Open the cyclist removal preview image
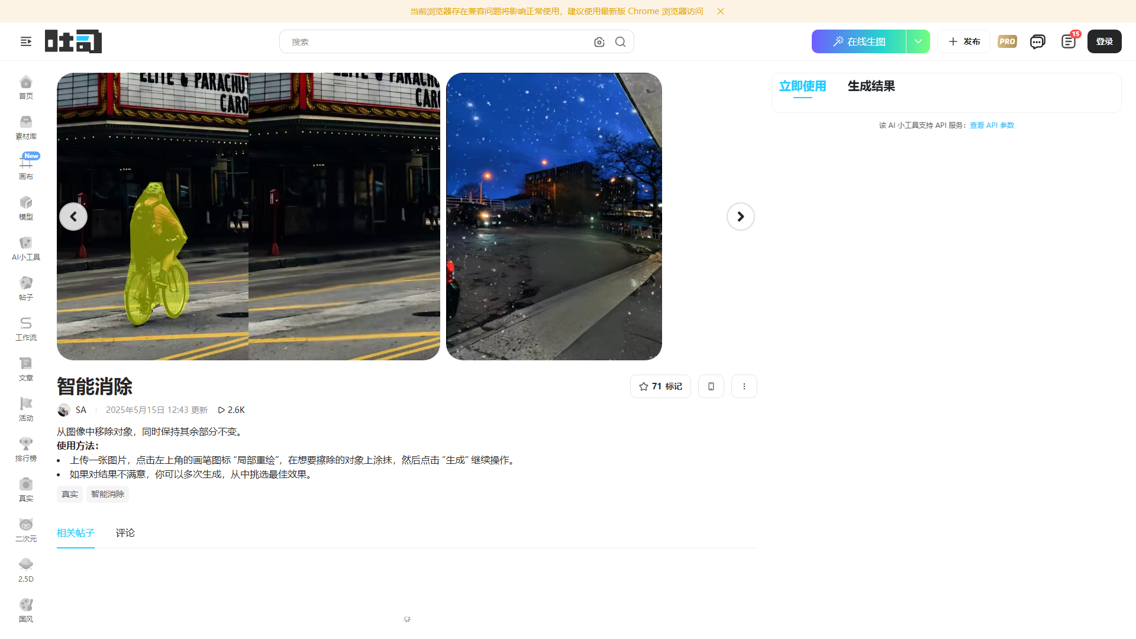1136x639 pixels. 248,217
